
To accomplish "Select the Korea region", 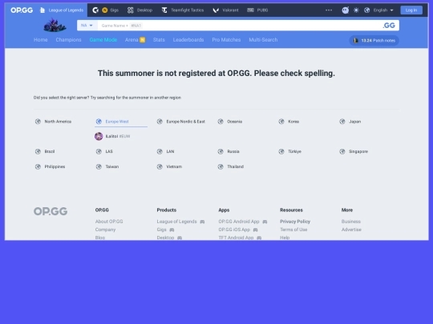I will tap(289, 122).
